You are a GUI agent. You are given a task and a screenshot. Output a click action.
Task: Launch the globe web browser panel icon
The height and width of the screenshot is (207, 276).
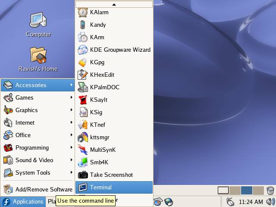pos(169,201)
